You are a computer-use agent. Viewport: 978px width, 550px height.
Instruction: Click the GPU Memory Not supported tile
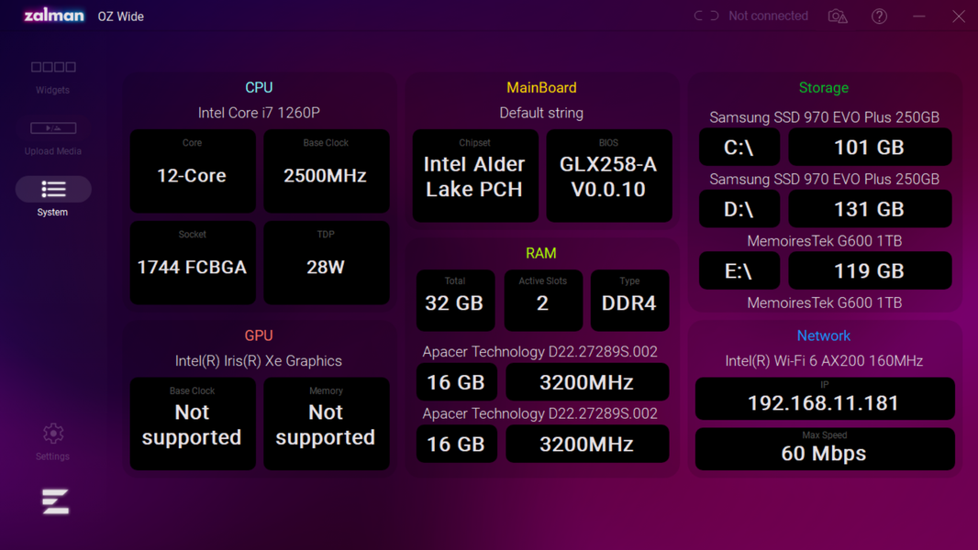click(x=327, y=423)
